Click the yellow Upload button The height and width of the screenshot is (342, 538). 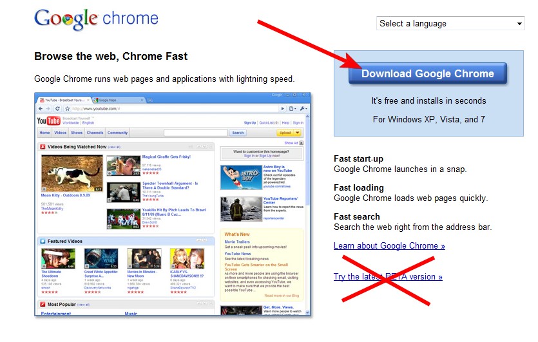click(285, 133)
